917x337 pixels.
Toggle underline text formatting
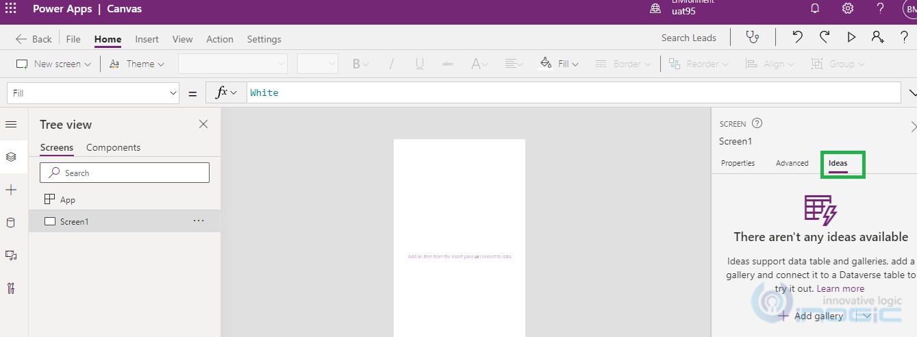419,64
